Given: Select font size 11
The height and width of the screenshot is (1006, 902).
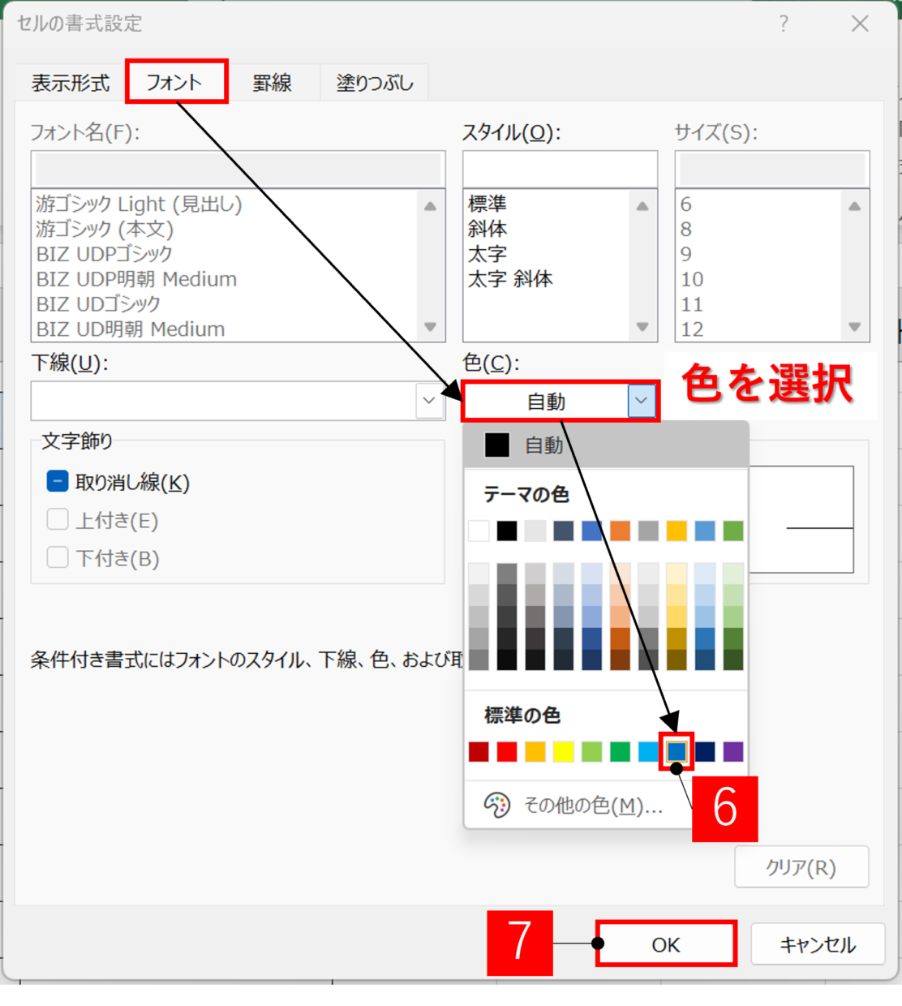Looking at the screenshot, I should (x=692, y=304).
